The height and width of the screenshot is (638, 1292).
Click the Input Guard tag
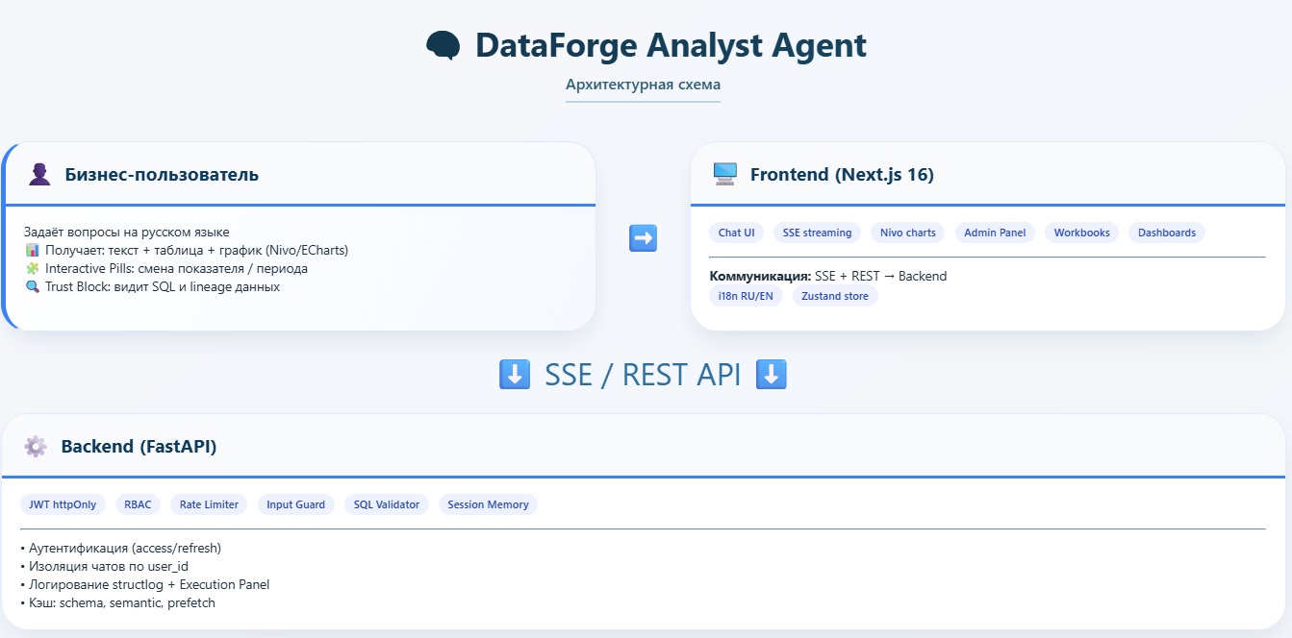295,504
